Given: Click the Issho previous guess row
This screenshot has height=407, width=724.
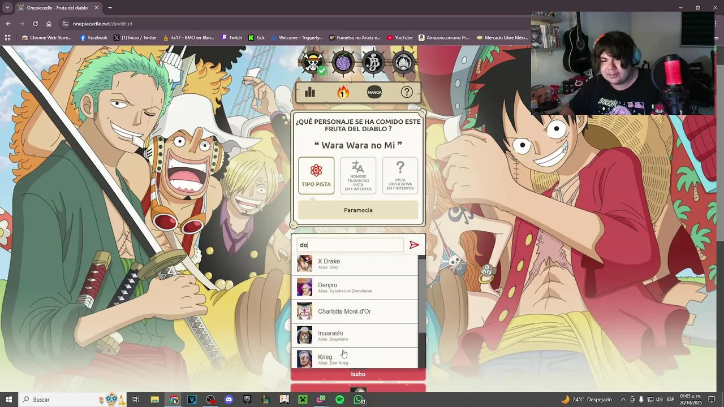Looking at the screenshot, I should 358,374.
